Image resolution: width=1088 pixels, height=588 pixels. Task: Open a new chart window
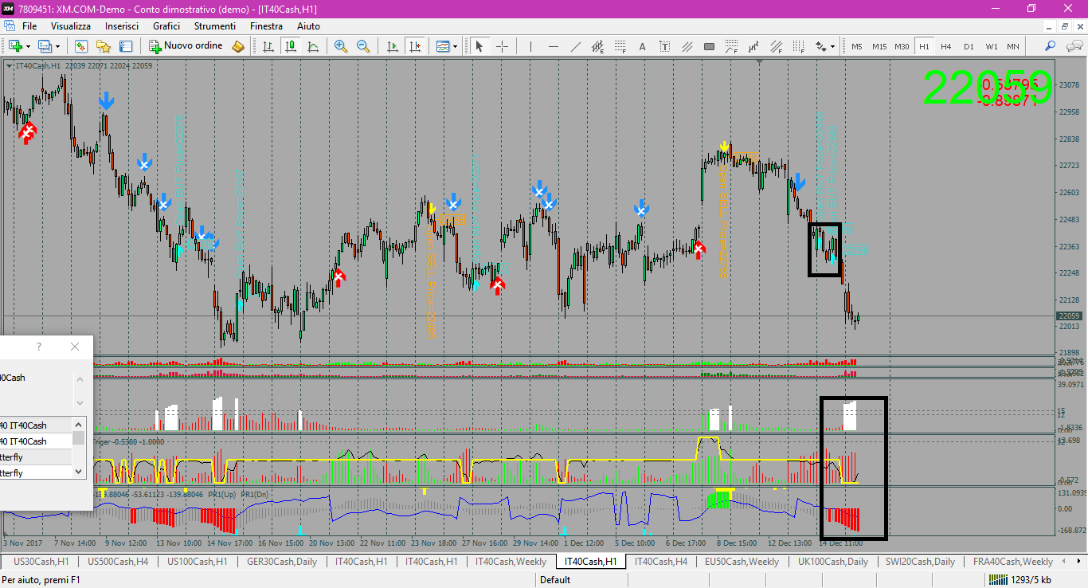15,46
